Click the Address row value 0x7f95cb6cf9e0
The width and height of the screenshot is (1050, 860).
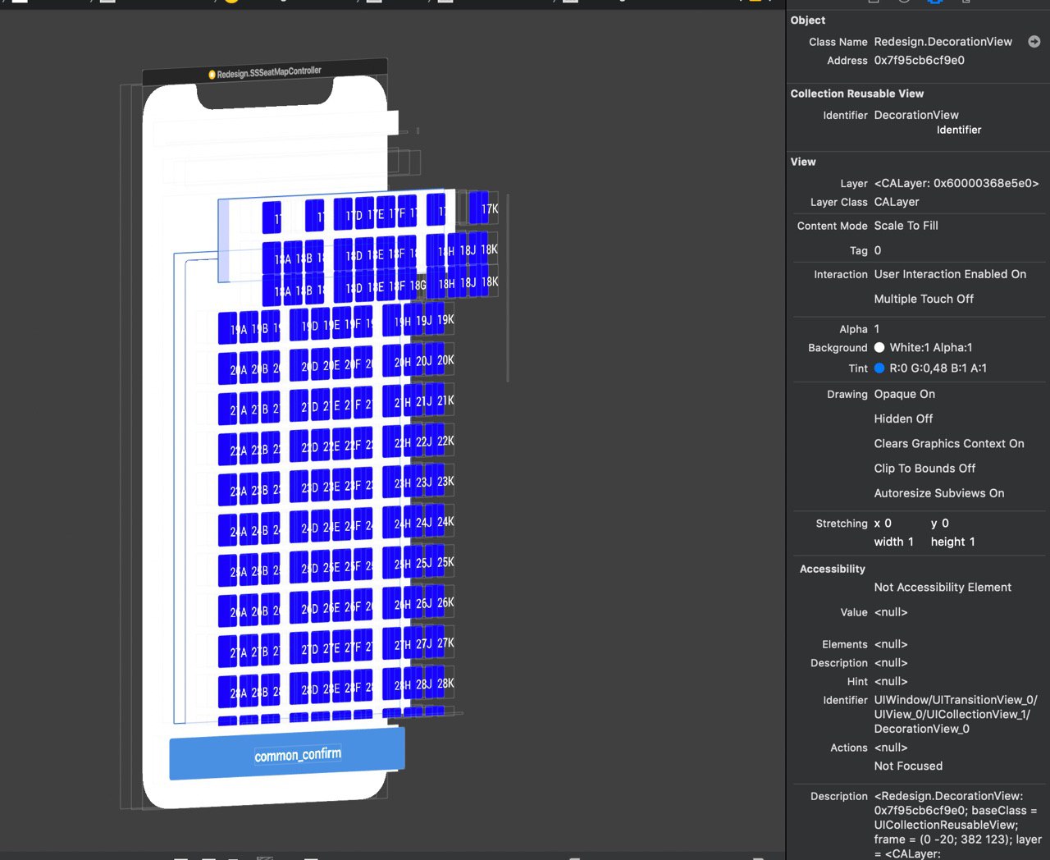coord(919,61)
